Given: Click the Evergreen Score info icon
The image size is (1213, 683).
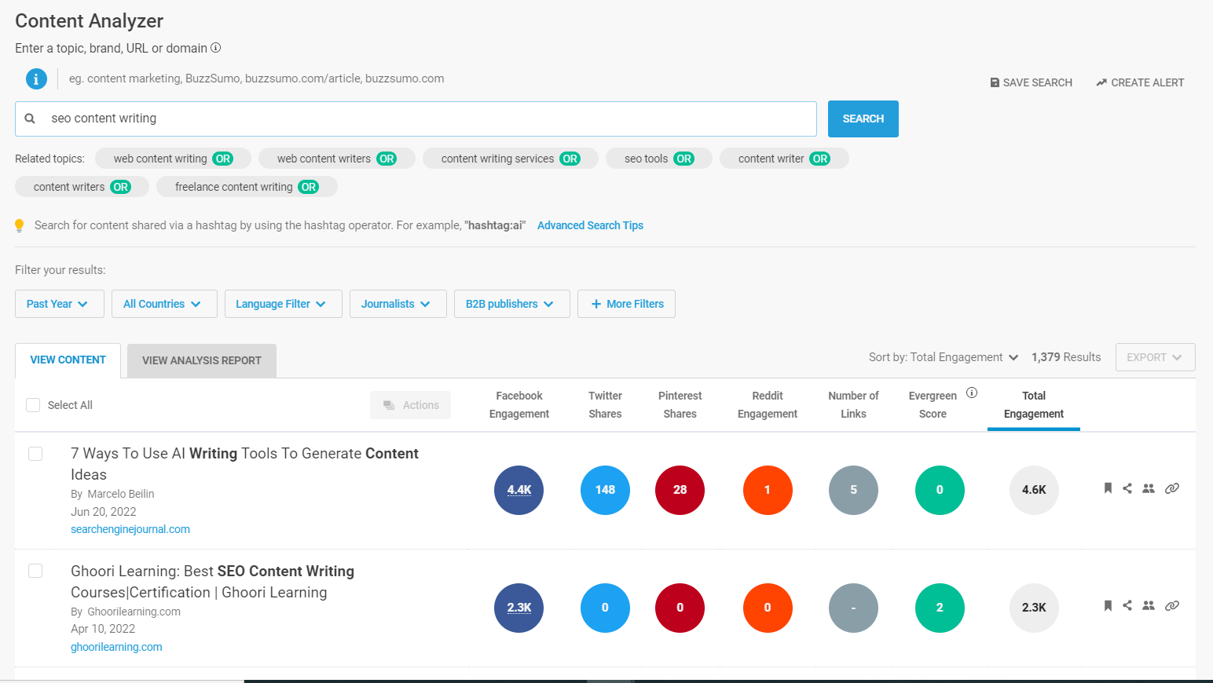Looking at the screenshot, I should coord(972,393).
